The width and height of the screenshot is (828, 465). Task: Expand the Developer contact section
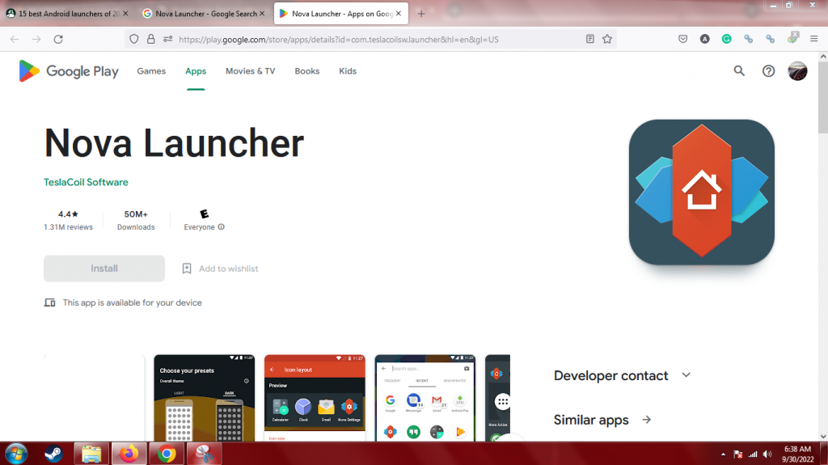pos(686,375)
